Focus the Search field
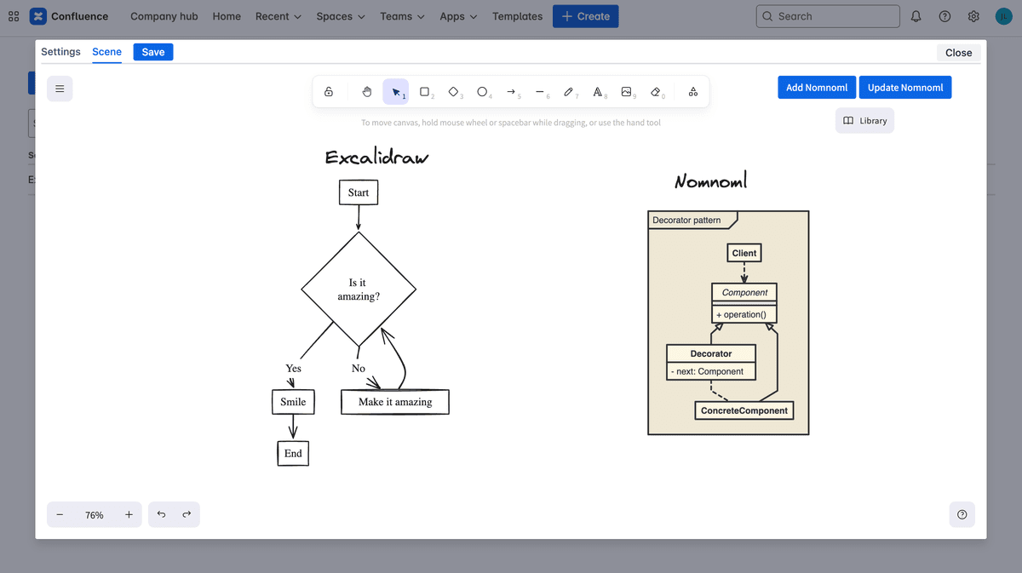 click(x=828, y=16)
